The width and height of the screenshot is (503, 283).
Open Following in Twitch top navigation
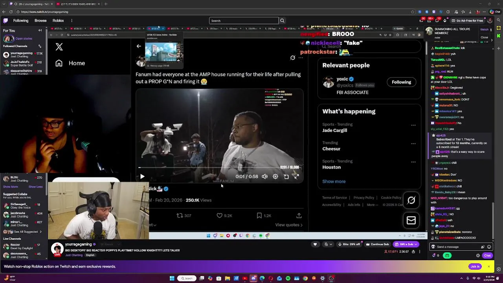pyautogui.click(x=21, y=20)
